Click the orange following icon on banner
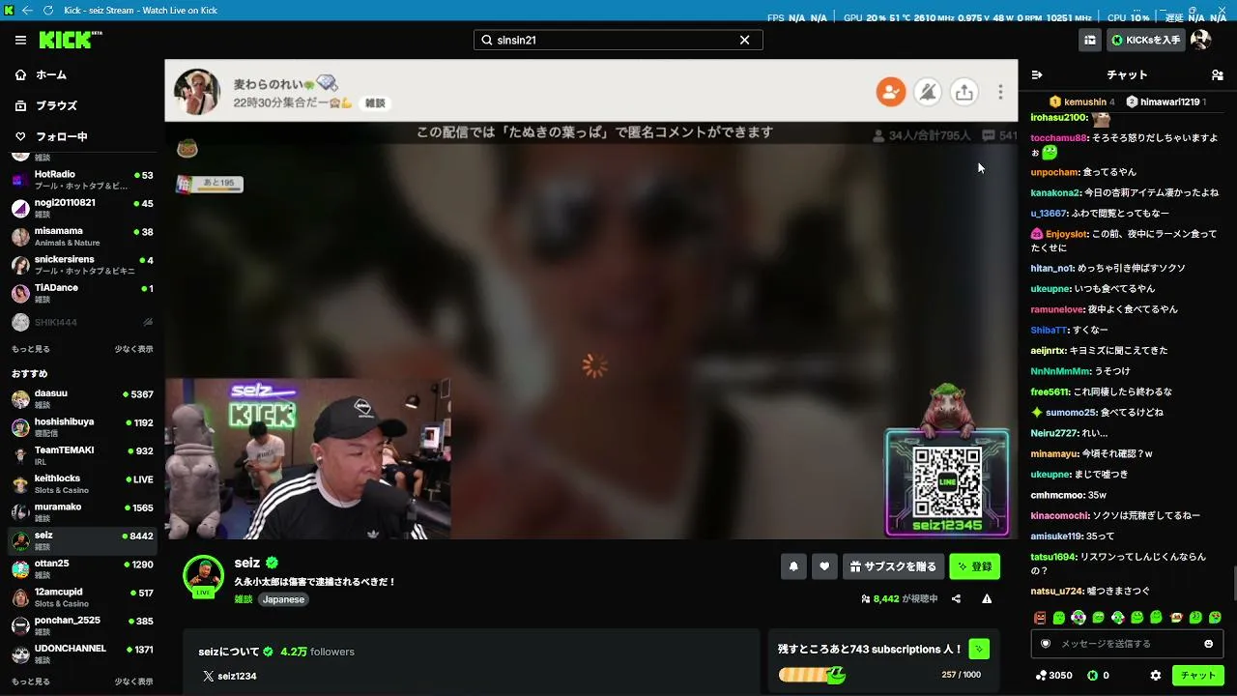This screenshot has width=1237, height=696. 891,92
